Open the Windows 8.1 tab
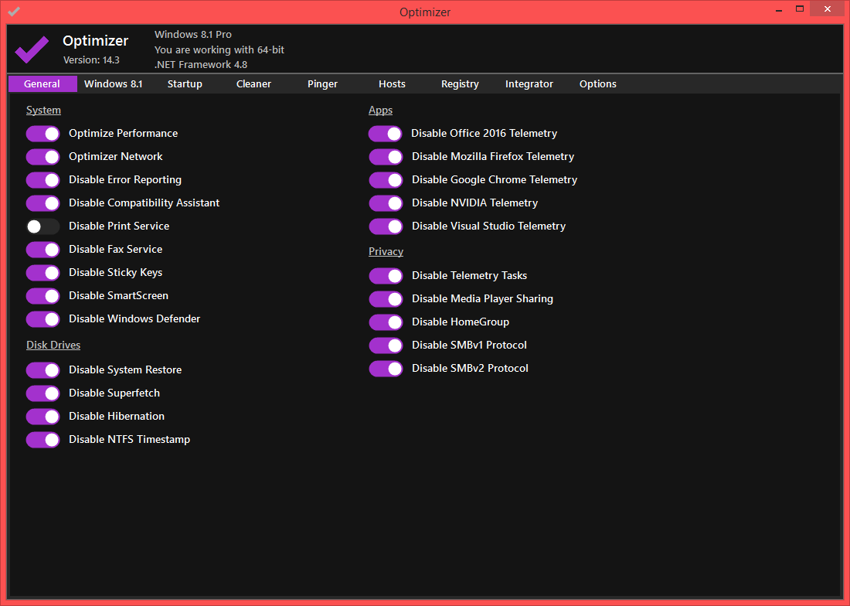The height and width of the screenshot is (606, 850). tap(113, 84)
